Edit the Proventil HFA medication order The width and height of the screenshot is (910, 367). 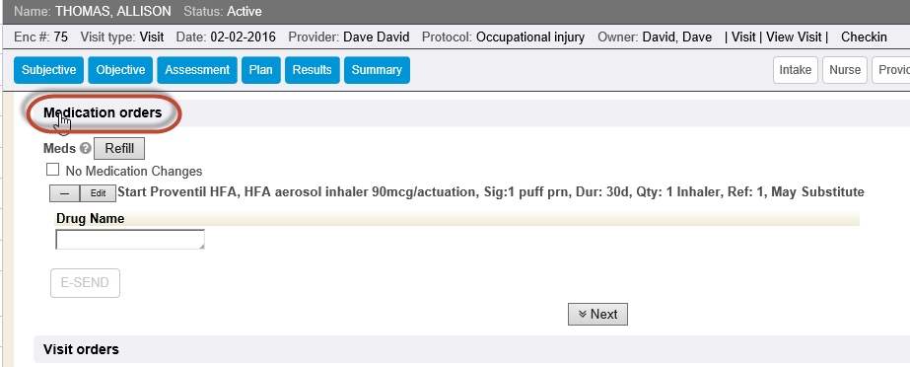pos(98,193)
